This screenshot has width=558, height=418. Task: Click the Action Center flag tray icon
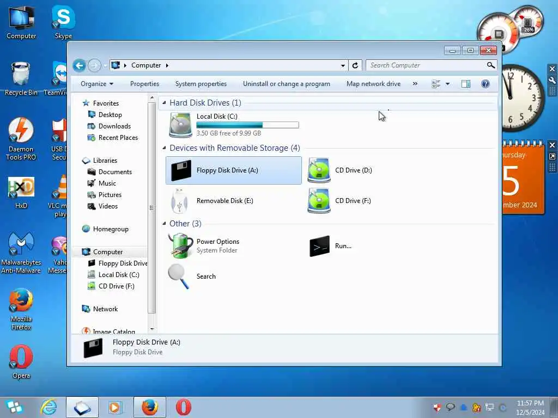point(437,407)
